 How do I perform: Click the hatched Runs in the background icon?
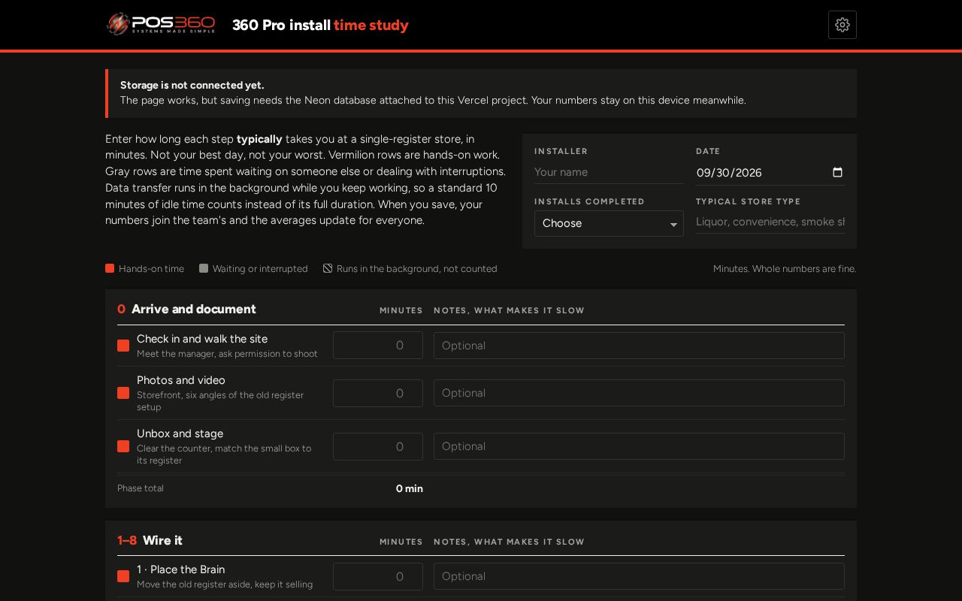coord(328,268)
